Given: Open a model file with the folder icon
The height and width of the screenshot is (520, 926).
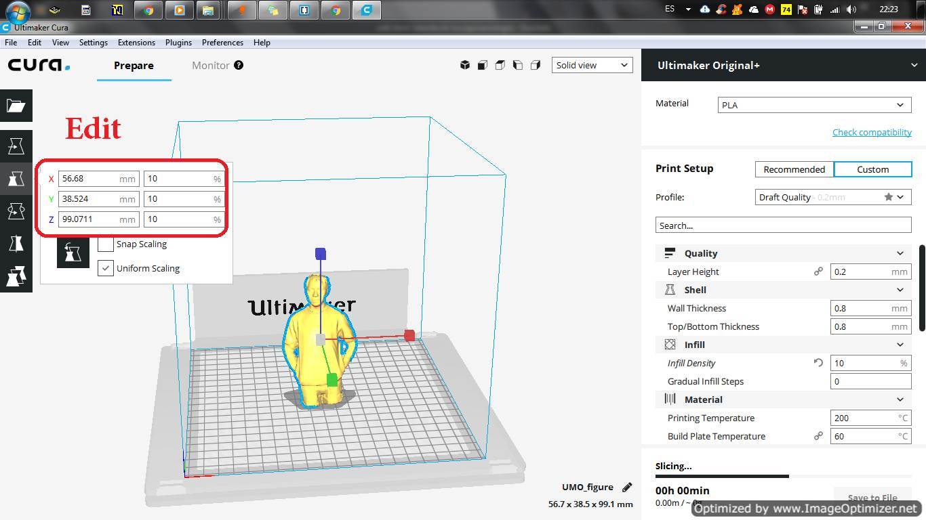Looking at the screenshot, I should point(16,106).
